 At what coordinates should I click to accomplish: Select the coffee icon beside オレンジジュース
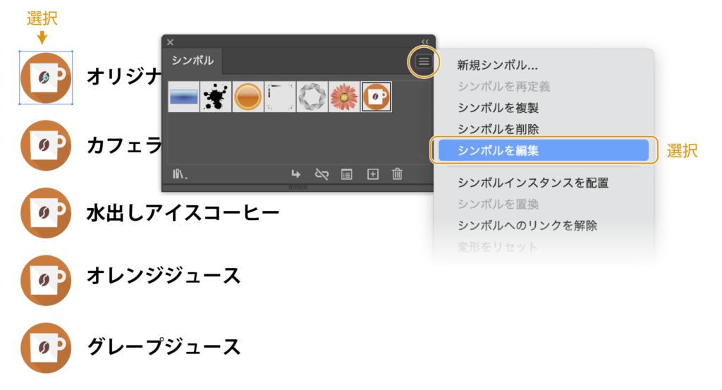click(x=46, y=280)
